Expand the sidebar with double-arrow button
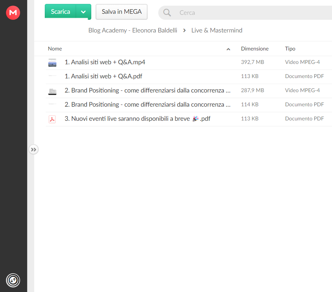The height and width of the screenshot is (292, 332). pyautogui.click(x=33, y=150)
